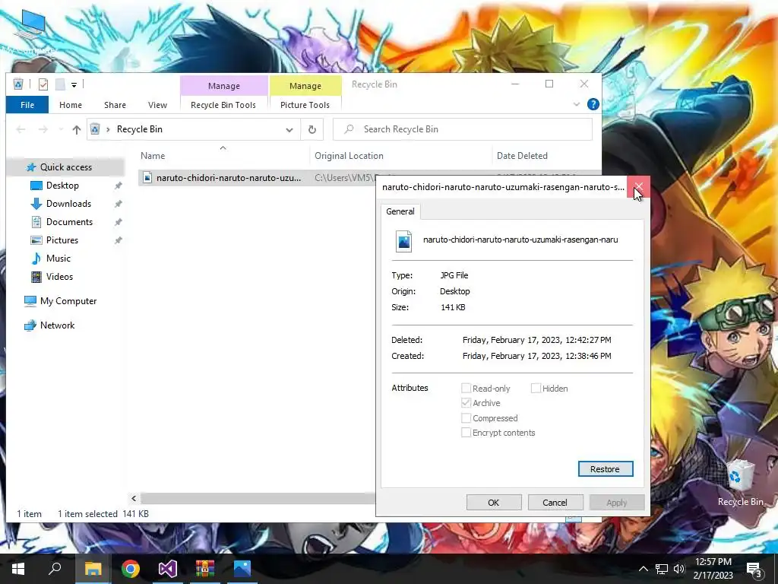
Task: Unpin Downloads using its pin icon
Action: coord(118,204)
